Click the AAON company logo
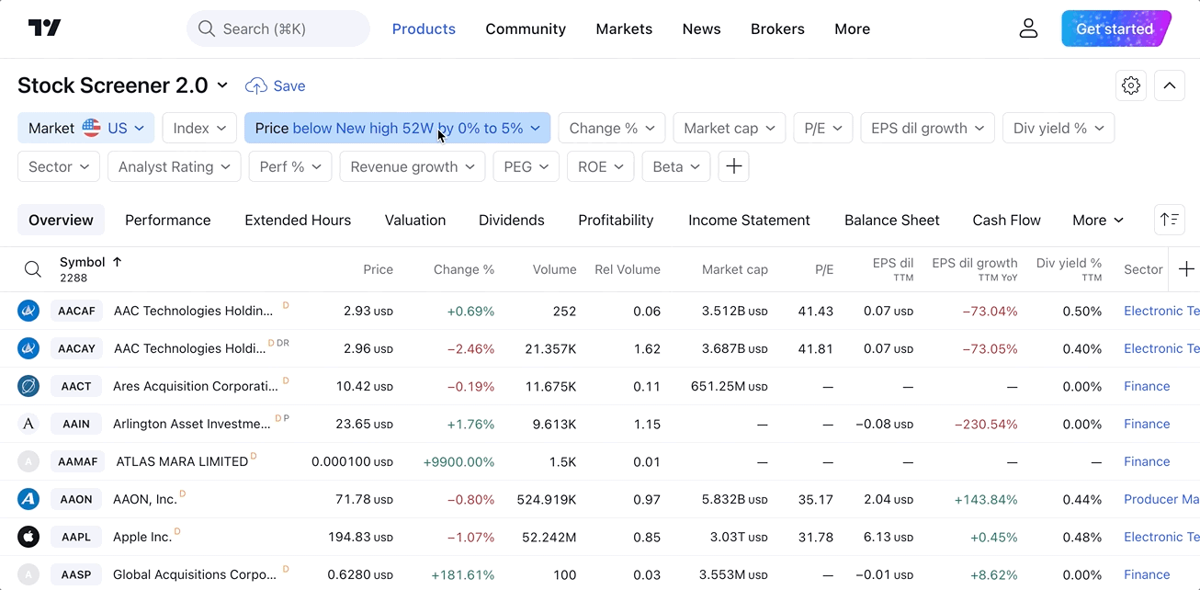Screen dimensions: 1200x590 point(28,499)
